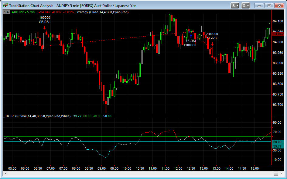Minimize the chart analysis window
Image resolution: width=287 pixels, height=179 pixels.
(x=259, y=6)
